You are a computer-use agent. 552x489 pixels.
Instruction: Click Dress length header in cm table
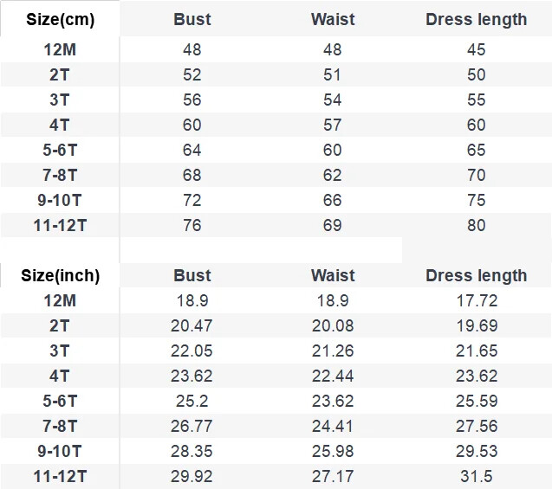pyautogui.click(x=477, y=19)
